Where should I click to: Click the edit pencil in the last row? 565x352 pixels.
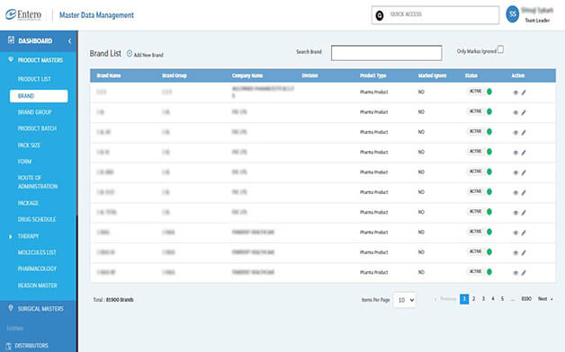click(524, 273)
